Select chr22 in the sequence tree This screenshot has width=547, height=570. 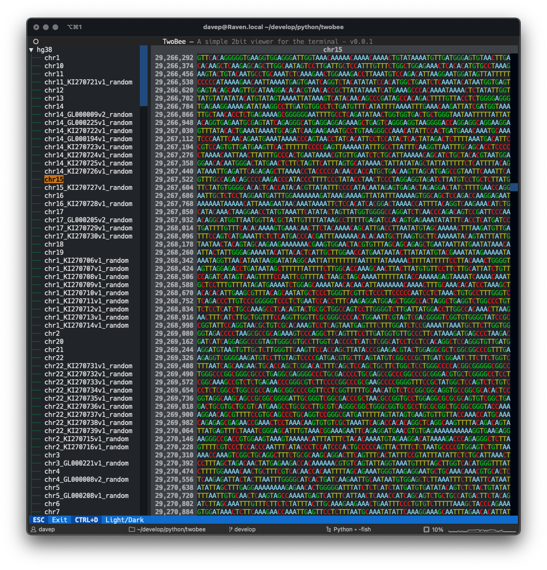pyautogui.click(x=54, y=358)
